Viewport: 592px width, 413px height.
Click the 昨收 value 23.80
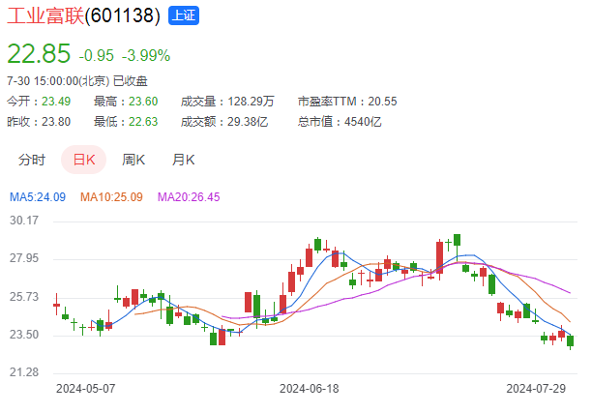(x=56, y=122)
